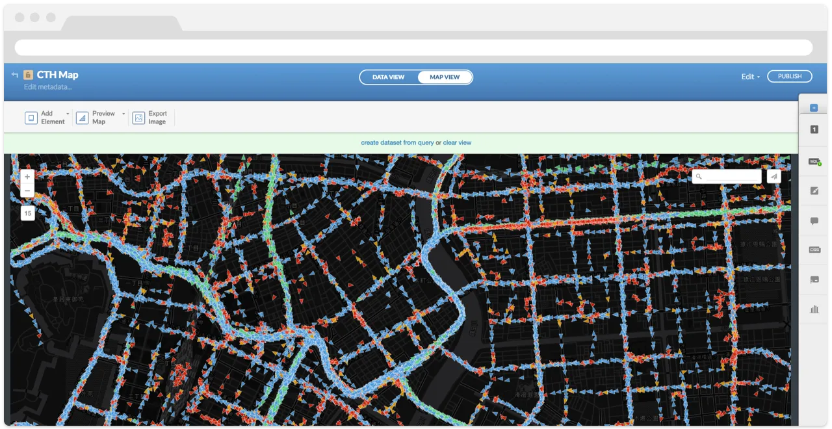Open the wizards brush icon in sidebar
This screenshot has height=429, width=832.
point(814,190)
